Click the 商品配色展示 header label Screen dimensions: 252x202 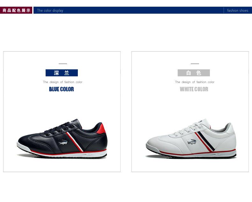tap(16, 10)
